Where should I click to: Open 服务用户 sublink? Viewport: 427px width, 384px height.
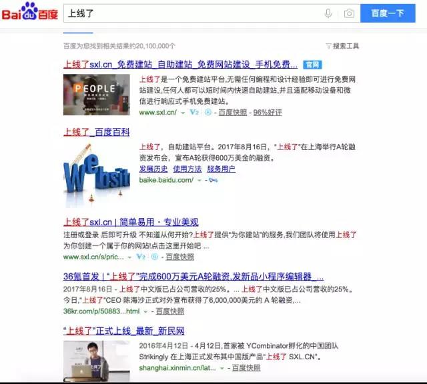[x=221, y=169]
